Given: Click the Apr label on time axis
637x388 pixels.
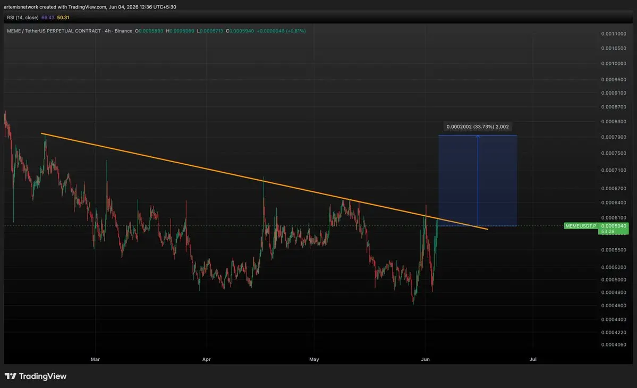Looking at the screenshot, I should (x=206, y=359).
